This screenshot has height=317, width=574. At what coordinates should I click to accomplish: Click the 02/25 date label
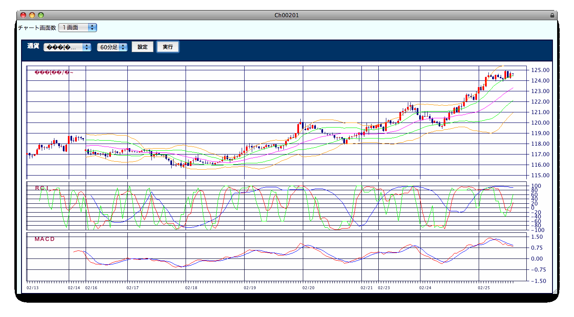(x=484, y=288)
